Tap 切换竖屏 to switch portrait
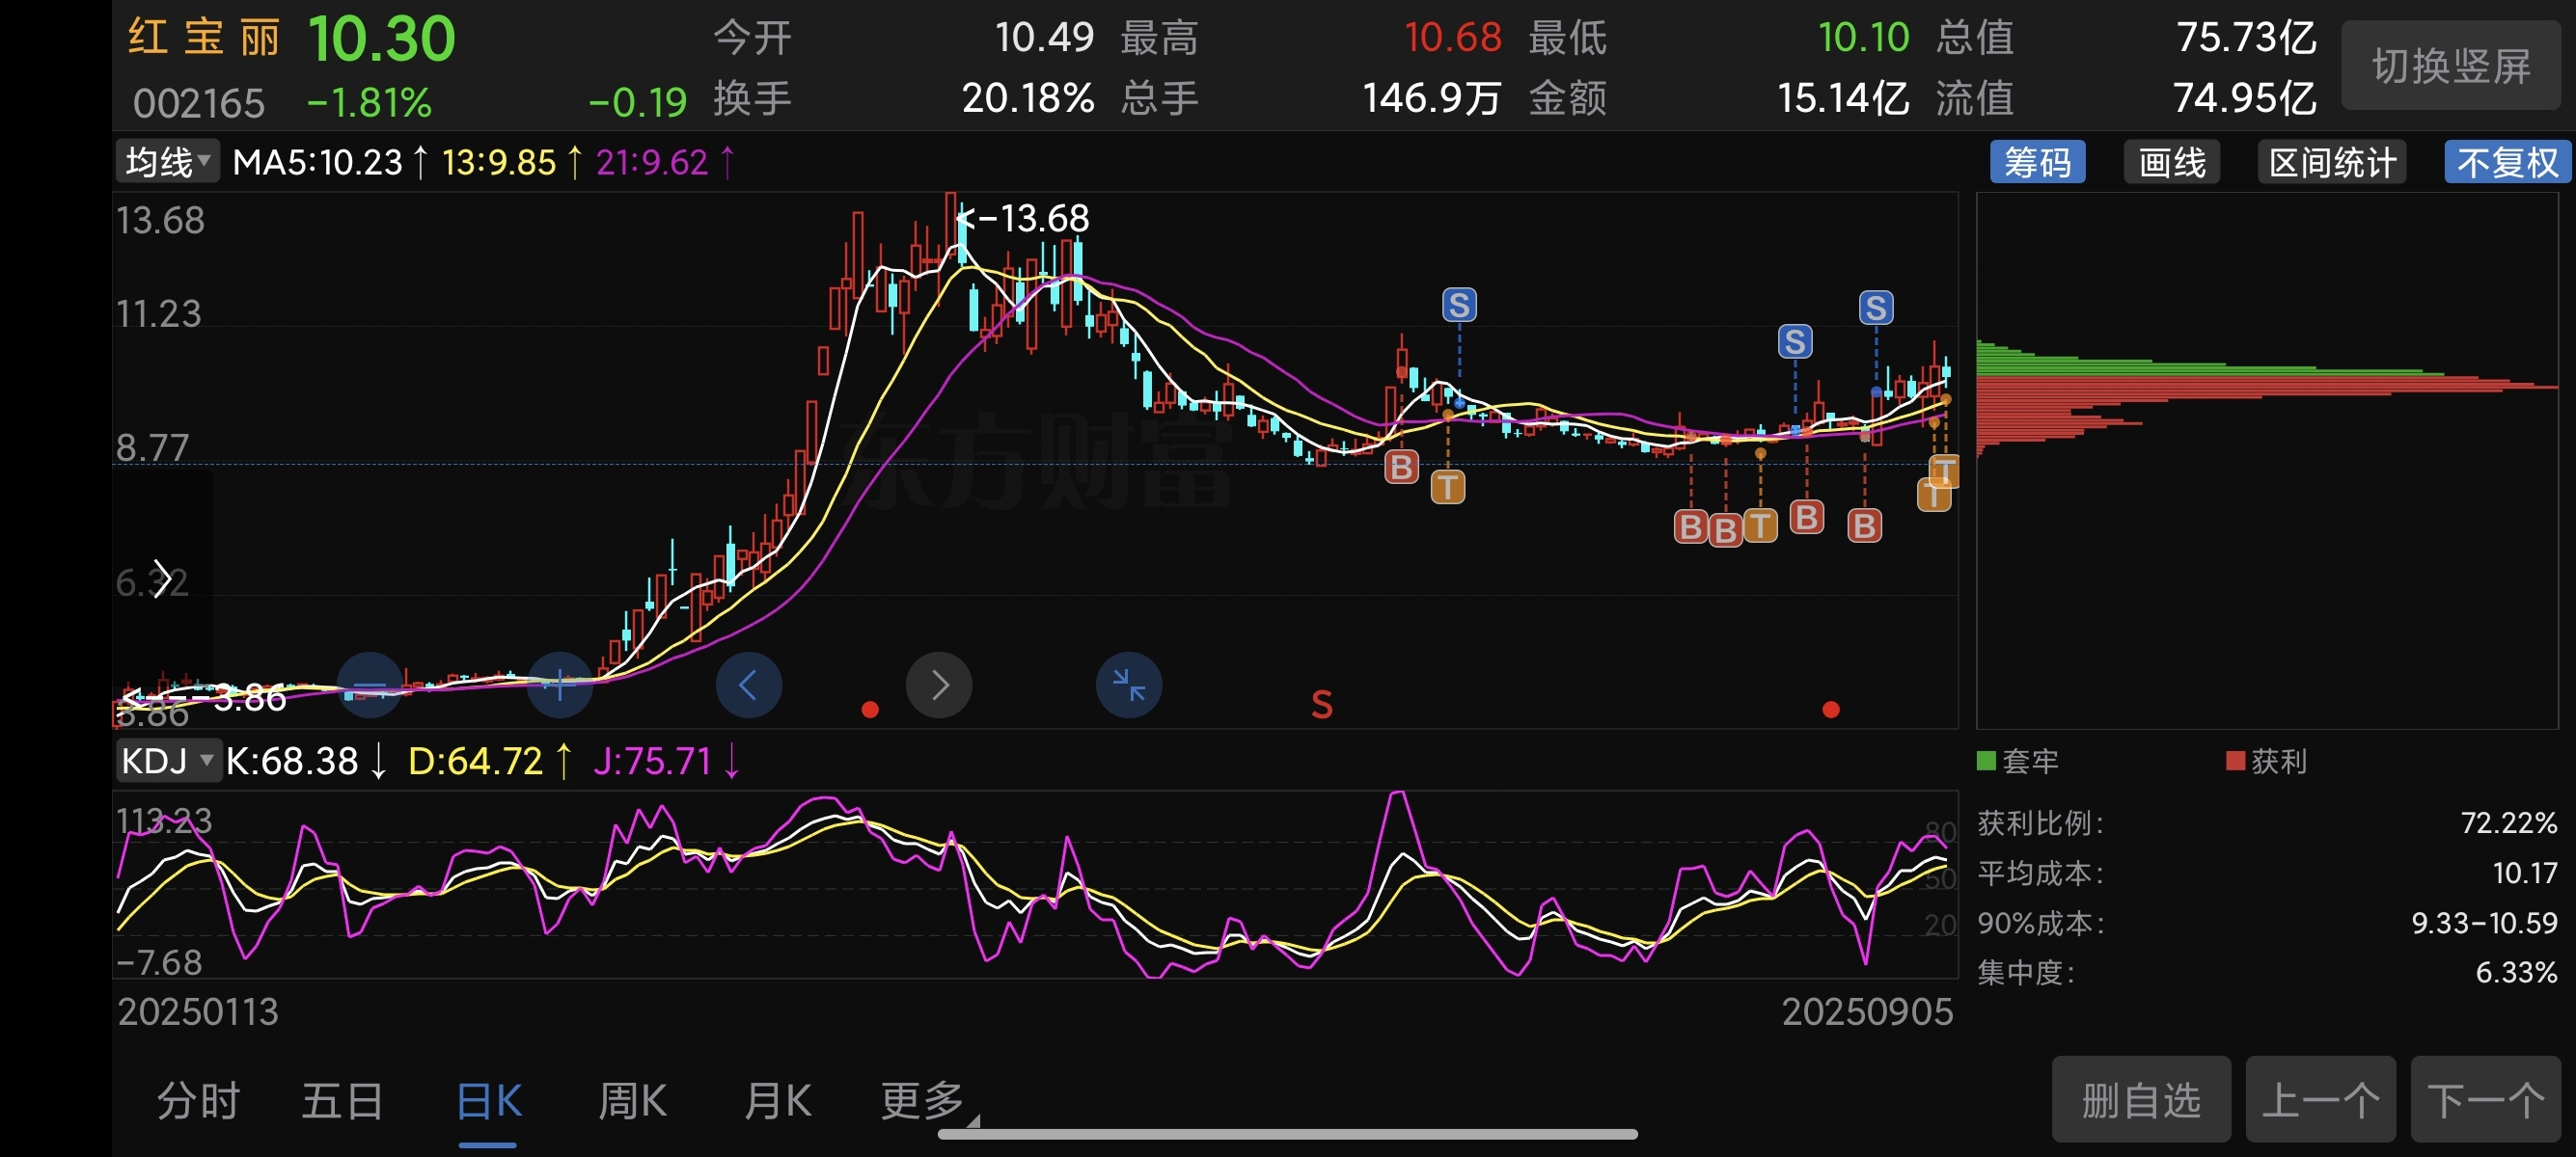The height and width of the screenshot is (1157, 2576). pos(2452,66)
